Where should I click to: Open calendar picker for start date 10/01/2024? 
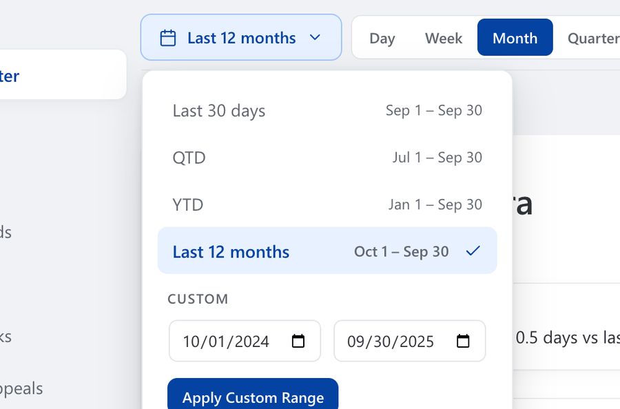298,341
